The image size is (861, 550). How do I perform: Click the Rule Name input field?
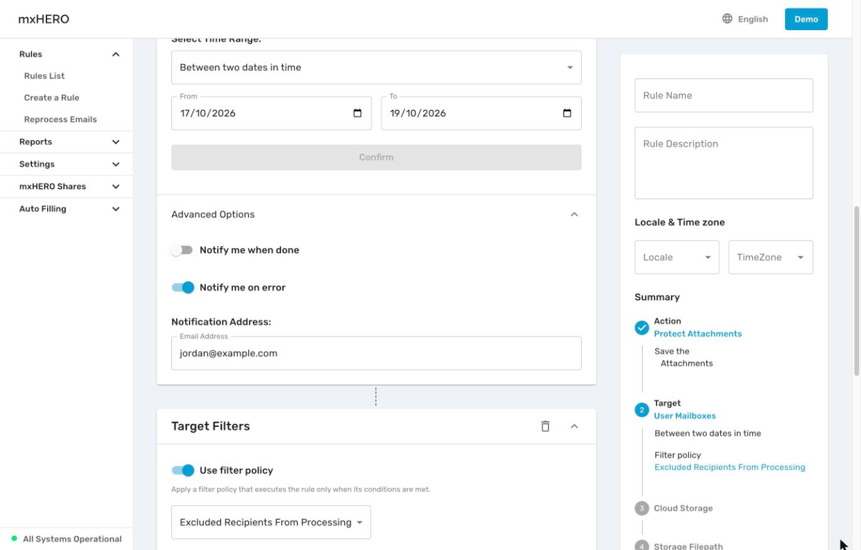724,95
